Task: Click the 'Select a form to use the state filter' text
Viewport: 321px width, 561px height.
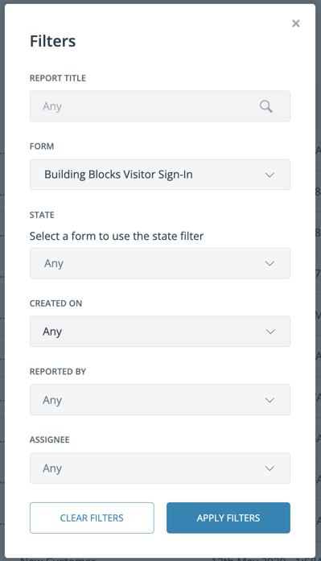Action: (x=117, y=236)
